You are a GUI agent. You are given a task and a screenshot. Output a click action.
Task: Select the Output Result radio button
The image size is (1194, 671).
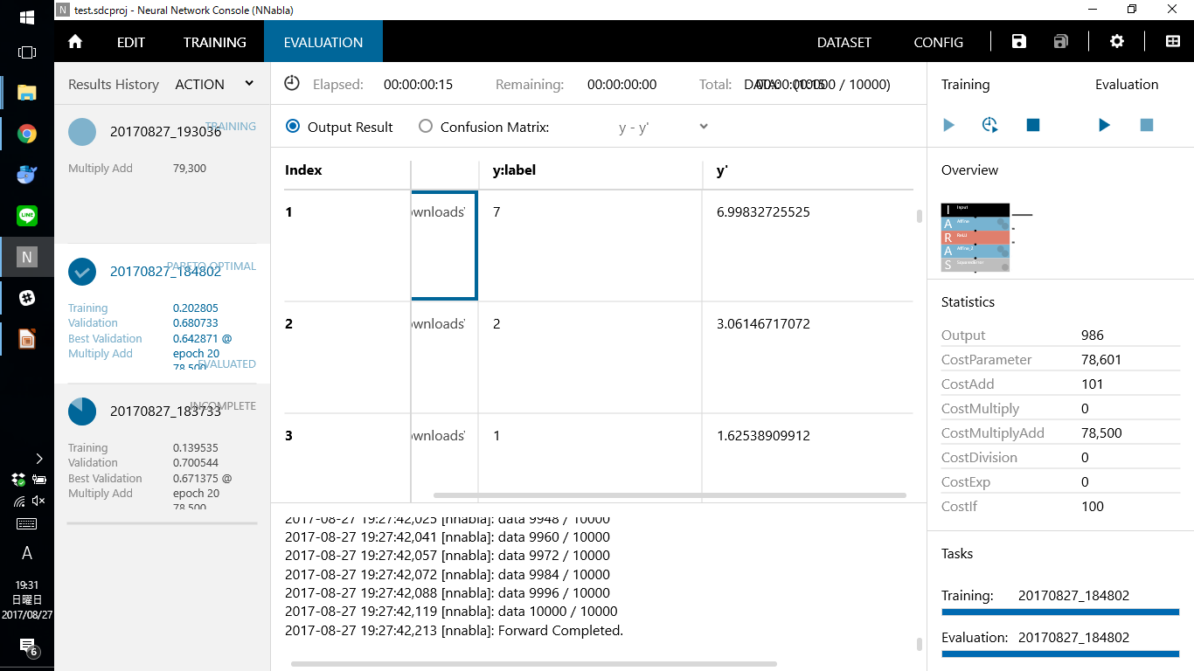click(x=293, y=127)
